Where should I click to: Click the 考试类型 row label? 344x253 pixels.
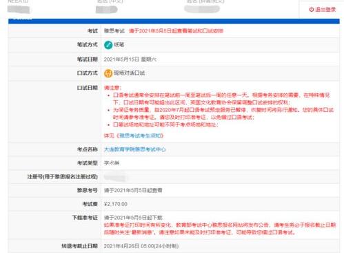[x=88, y=163]
